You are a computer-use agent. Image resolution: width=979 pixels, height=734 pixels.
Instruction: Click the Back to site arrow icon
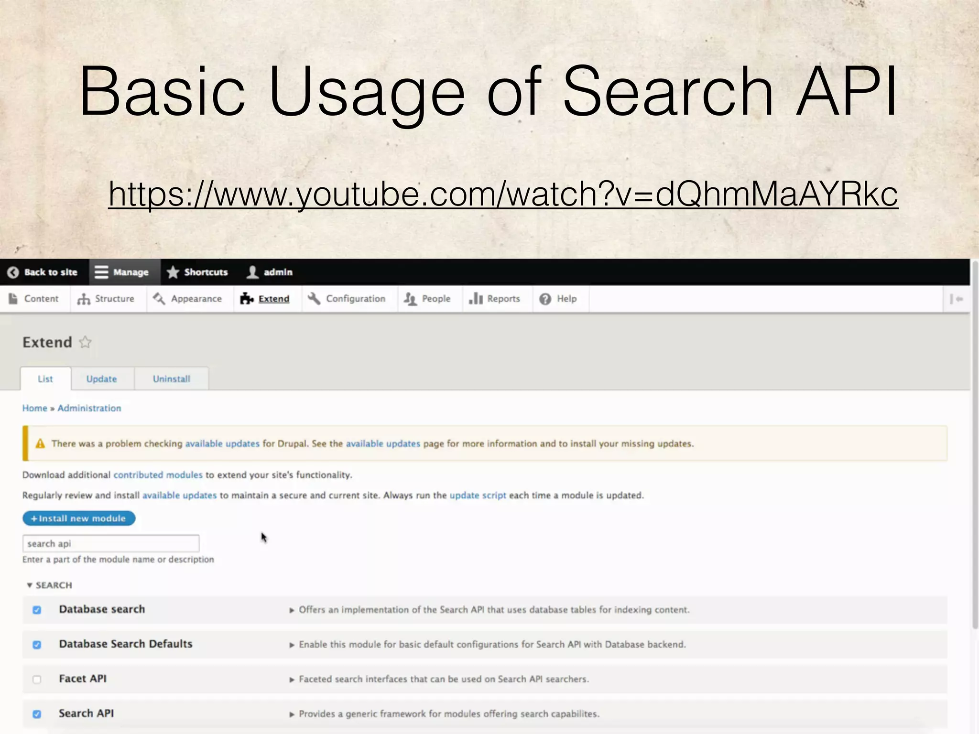[13, 272]
